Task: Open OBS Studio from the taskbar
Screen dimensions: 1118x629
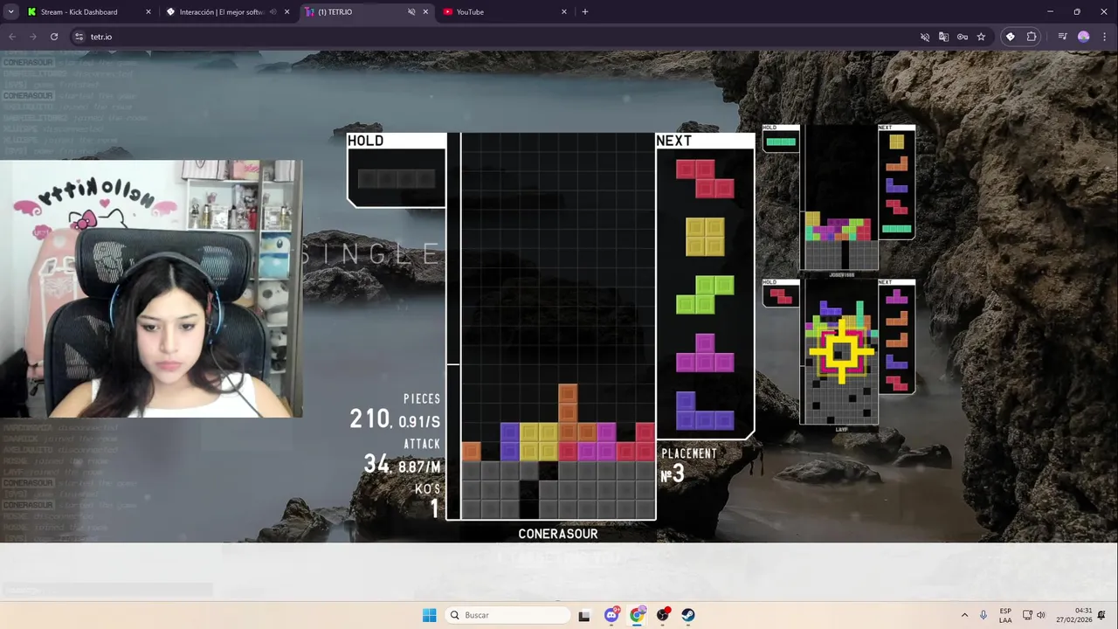Action: pyautogui.click(x=663, y=615)
